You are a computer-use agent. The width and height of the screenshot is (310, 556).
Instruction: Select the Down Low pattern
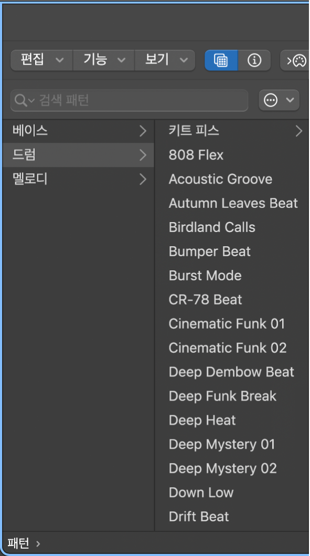tap(232, 492)
